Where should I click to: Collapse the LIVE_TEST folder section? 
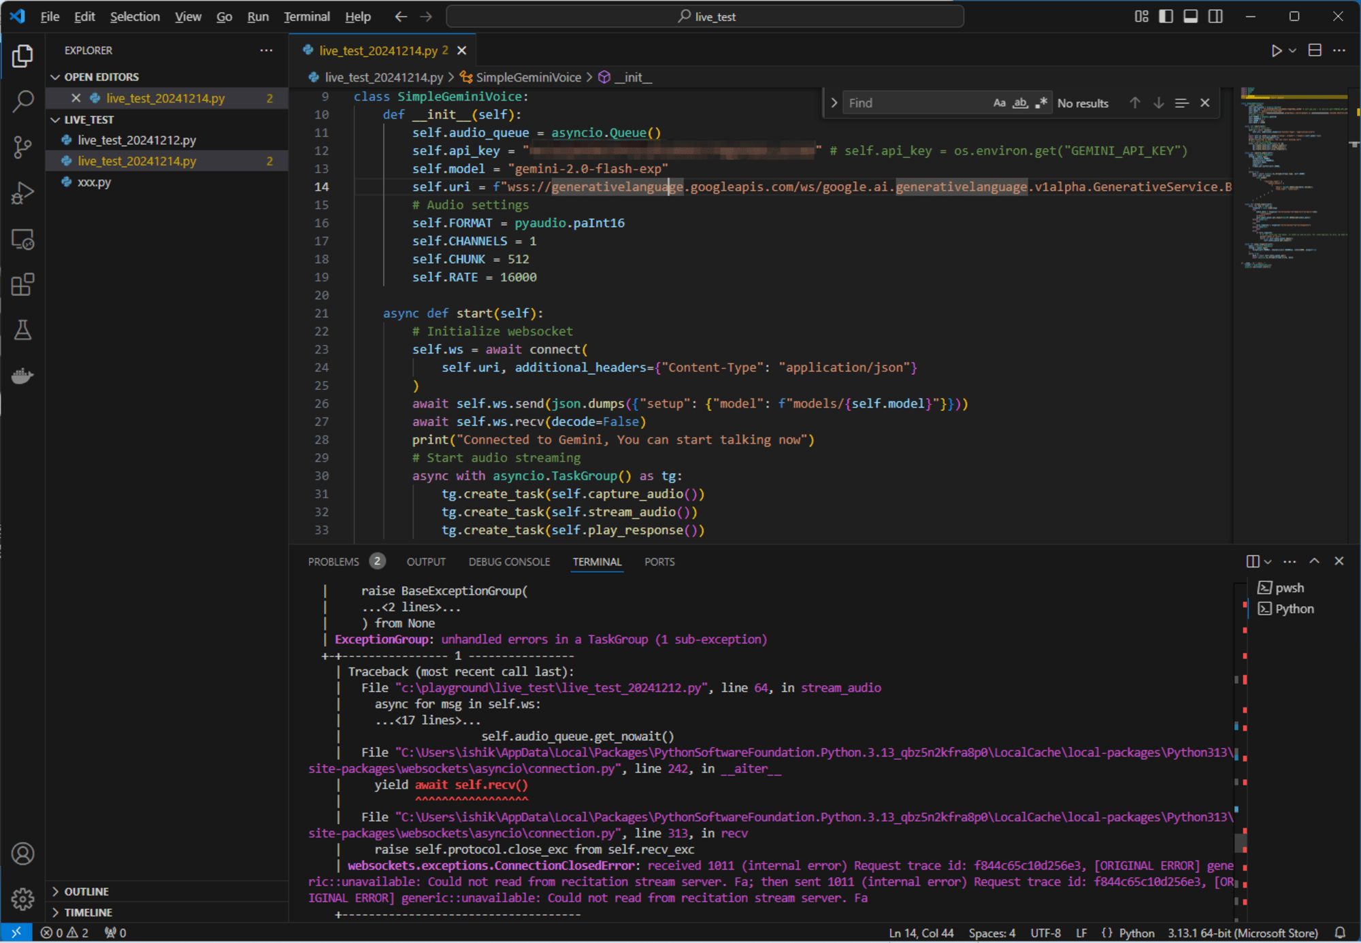coord(55,120)
